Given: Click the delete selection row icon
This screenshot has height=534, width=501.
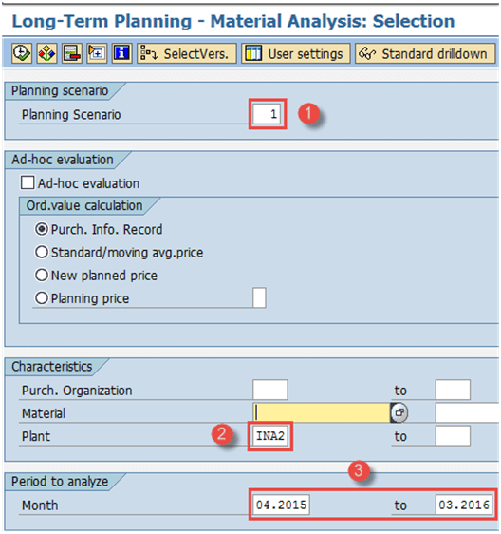Looking at the screenshot, I should coord(72,53).
